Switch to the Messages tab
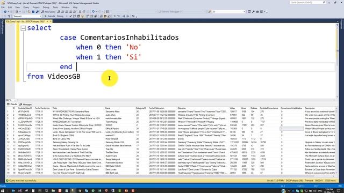The width and height of the screenshot is (344, 193). pos(26,105)
